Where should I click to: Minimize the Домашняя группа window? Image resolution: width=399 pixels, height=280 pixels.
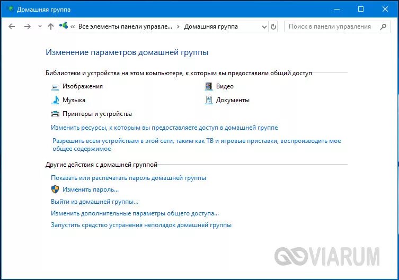click(337, 10)
